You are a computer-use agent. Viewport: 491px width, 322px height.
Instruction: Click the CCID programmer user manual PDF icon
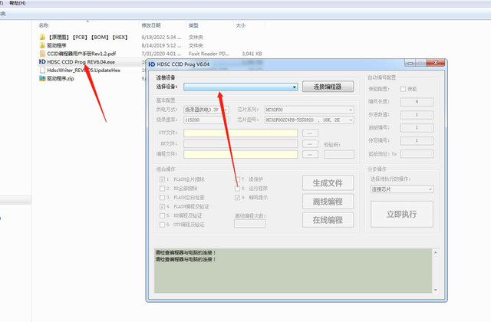pyautogui.click(x=42, y=54)
